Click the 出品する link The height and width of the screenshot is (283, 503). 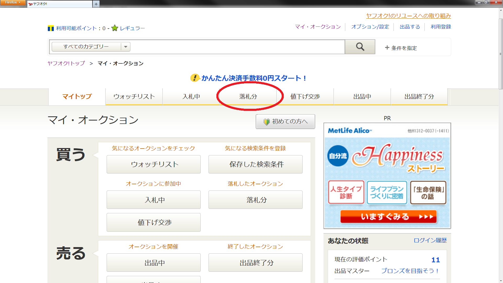pyautogui.click(x=410, y=27)
